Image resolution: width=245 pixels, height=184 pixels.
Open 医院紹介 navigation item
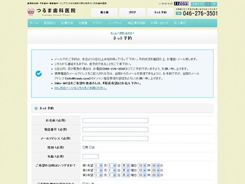tap(49, 23)
